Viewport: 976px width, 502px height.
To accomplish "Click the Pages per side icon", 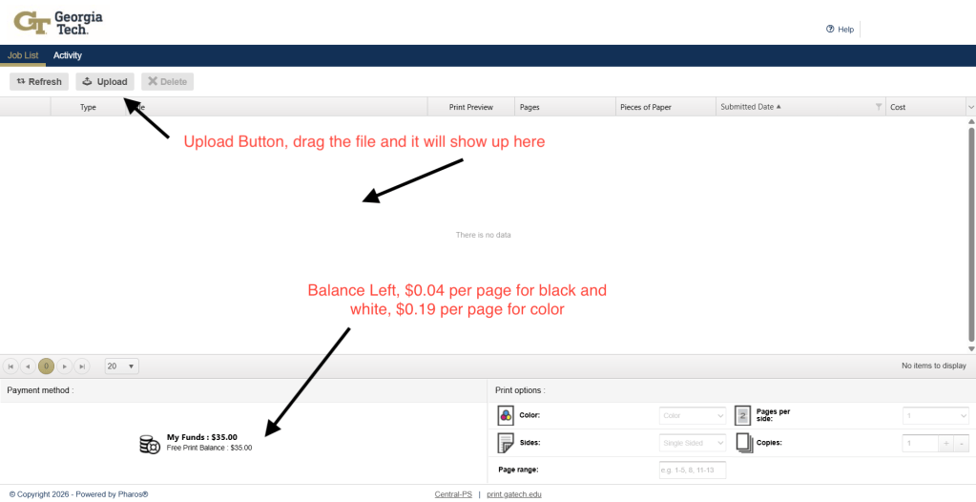I will [742, 415].
